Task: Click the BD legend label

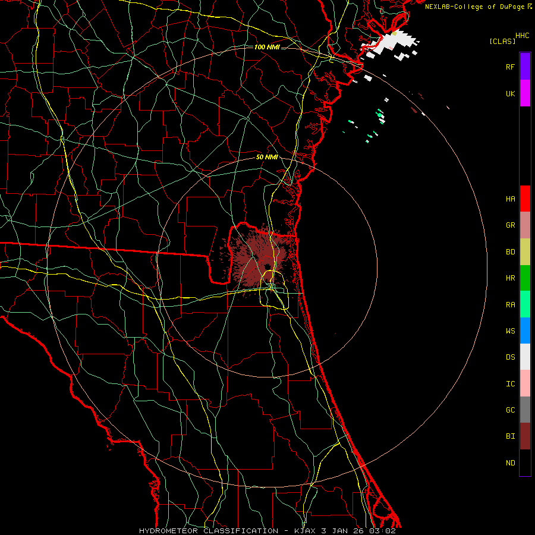Action: (510, 252)
